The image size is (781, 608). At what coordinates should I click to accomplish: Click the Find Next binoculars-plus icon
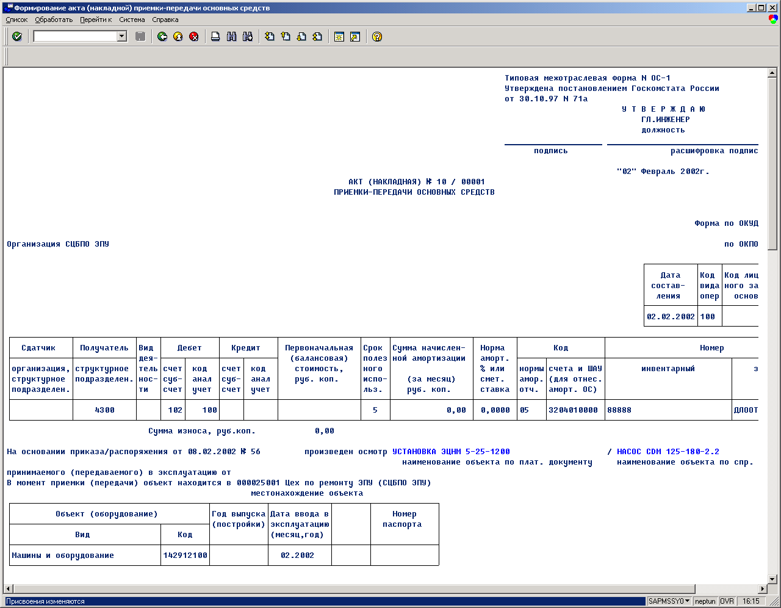pos(247,37)
